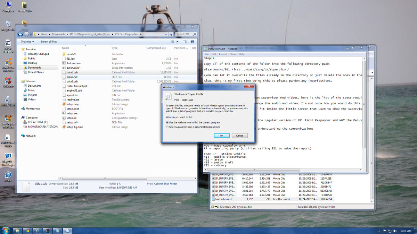Open the Format menu in Notepad
This screenshot has height=234, width=417.
point(223,54)
